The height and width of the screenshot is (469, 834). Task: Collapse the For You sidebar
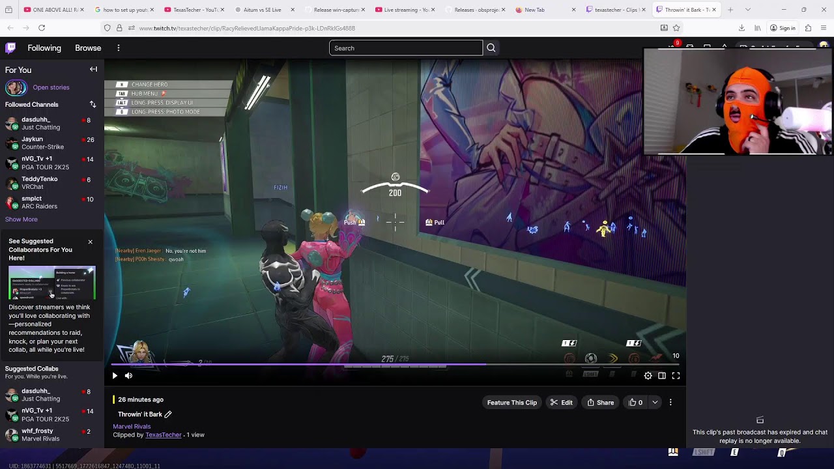(x=93, y=69)
